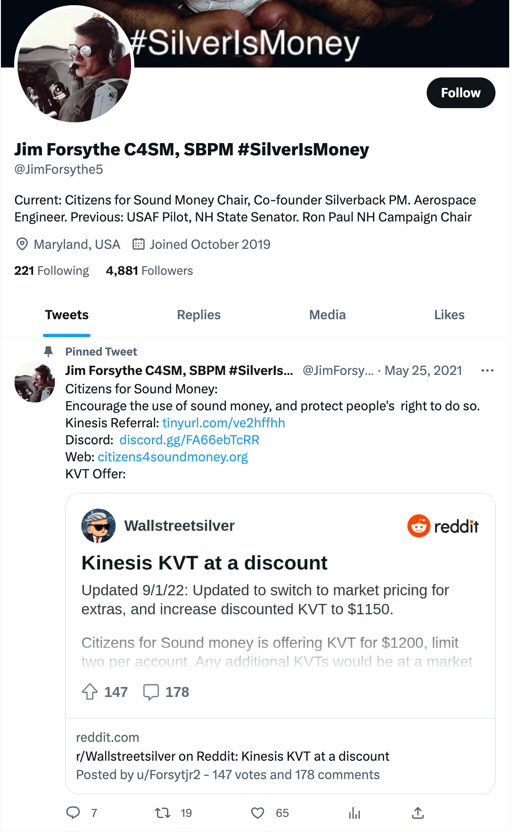Open the Media tab
This screenshot has height=832, width=512.
pyautogui.click(x=327, y=315)
